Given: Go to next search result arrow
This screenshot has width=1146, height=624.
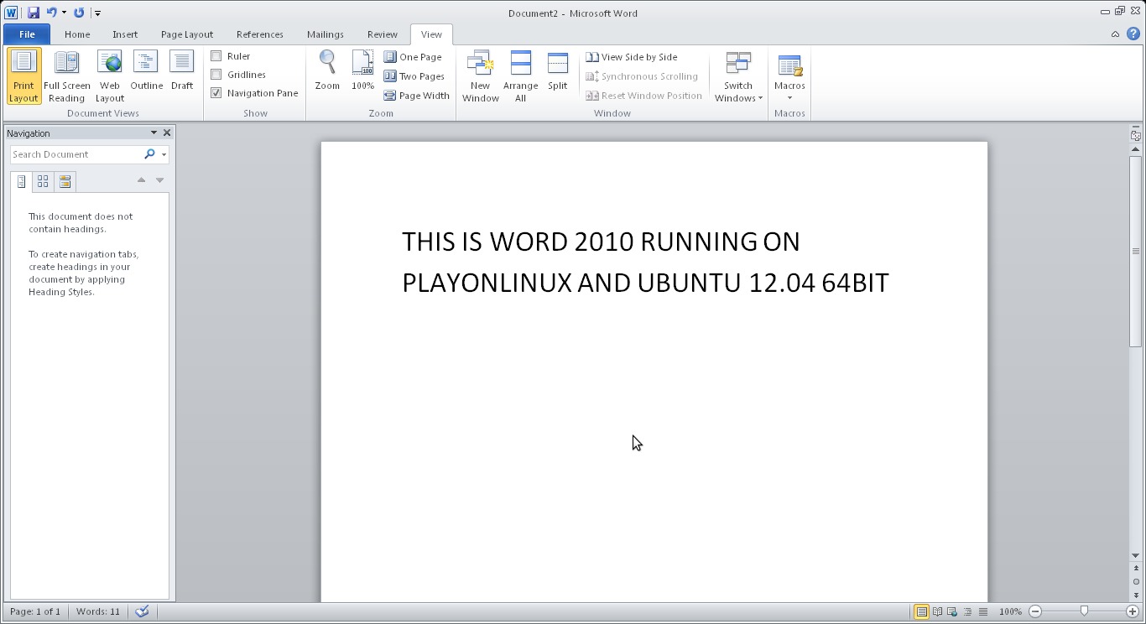Looking at the screenshot, I should click(159, 179).
